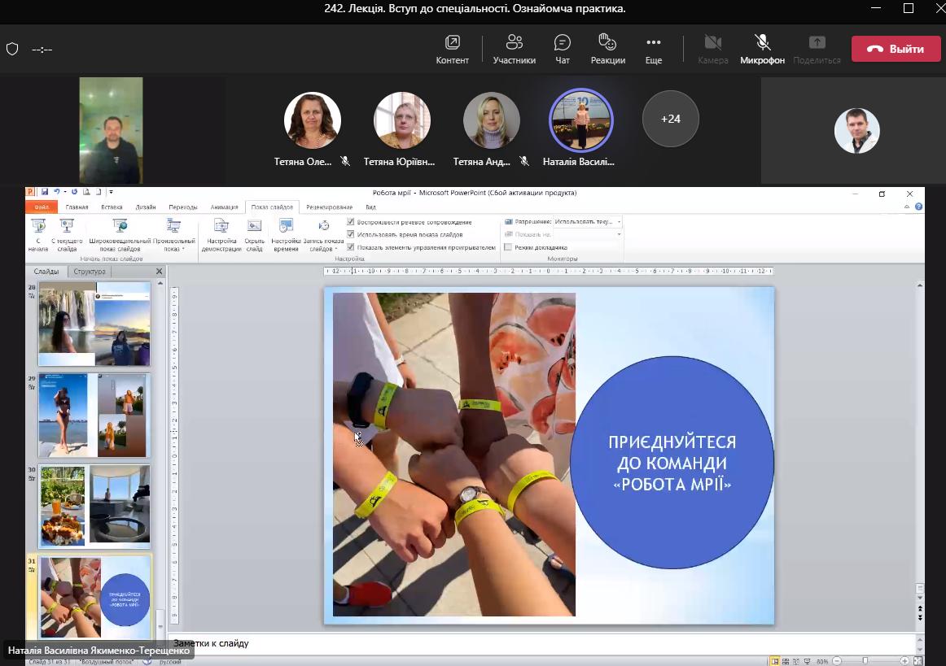946x666 pixels.
Task: Unmute using the Микрофон toggle
Action: point(762,49)
